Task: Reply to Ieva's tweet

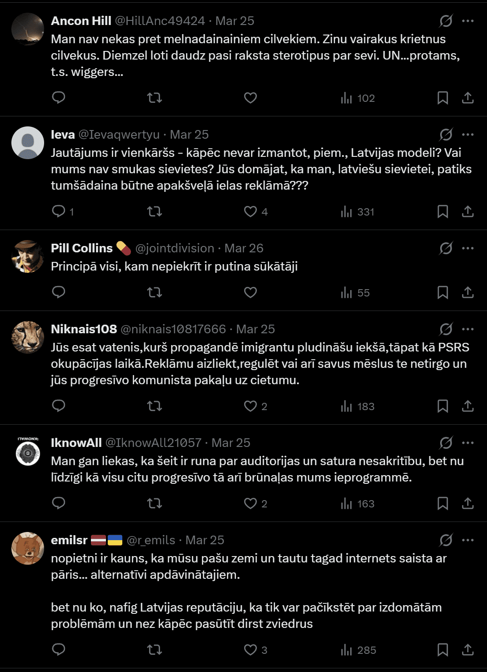Action: pos(59,211)
